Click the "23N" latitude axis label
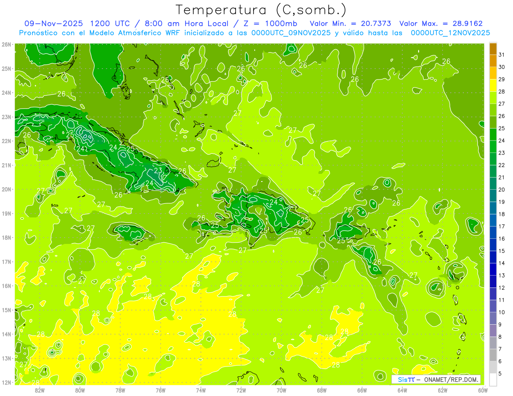Viewport: 513px width, 396px height. [7, 117]
